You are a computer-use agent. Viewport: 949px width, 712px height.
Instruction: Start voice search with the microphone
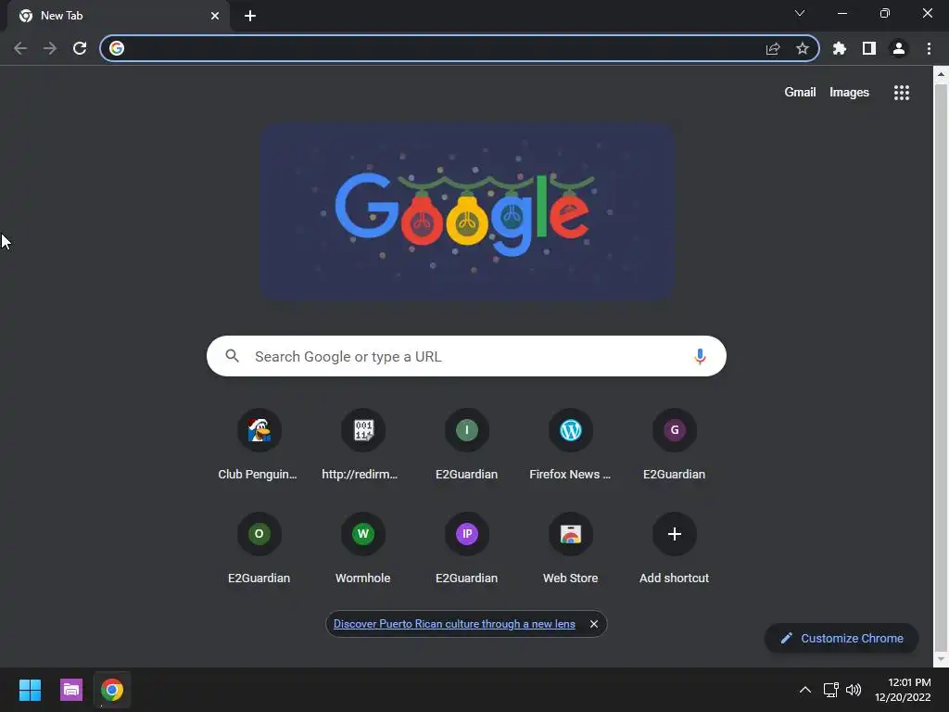click(700, 356)
